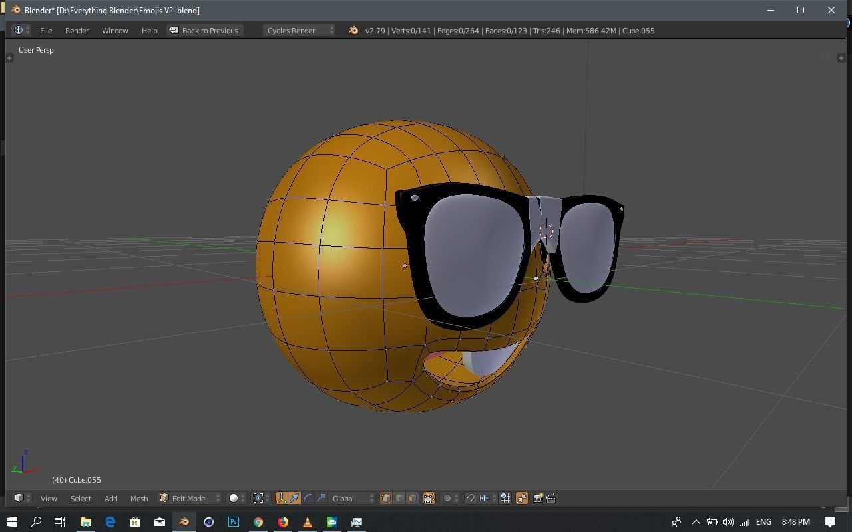This screenshot has width=852, height=532.
Task: Open the green-square app icon left of Photos in the taskbar
Action: (332, 522)
